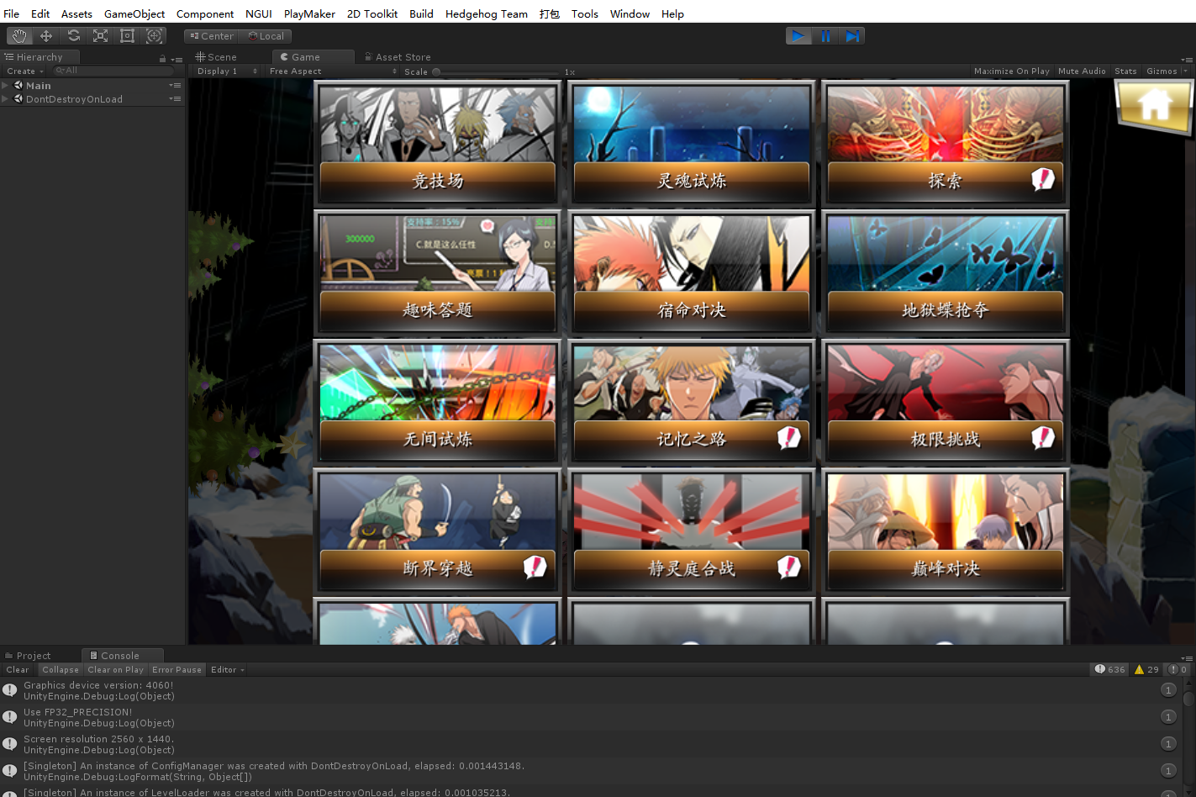The image size is (1196, 797).
Task: Open the Free Aspect dropdown
Action: pyautogui.click(x=333, y=71)
